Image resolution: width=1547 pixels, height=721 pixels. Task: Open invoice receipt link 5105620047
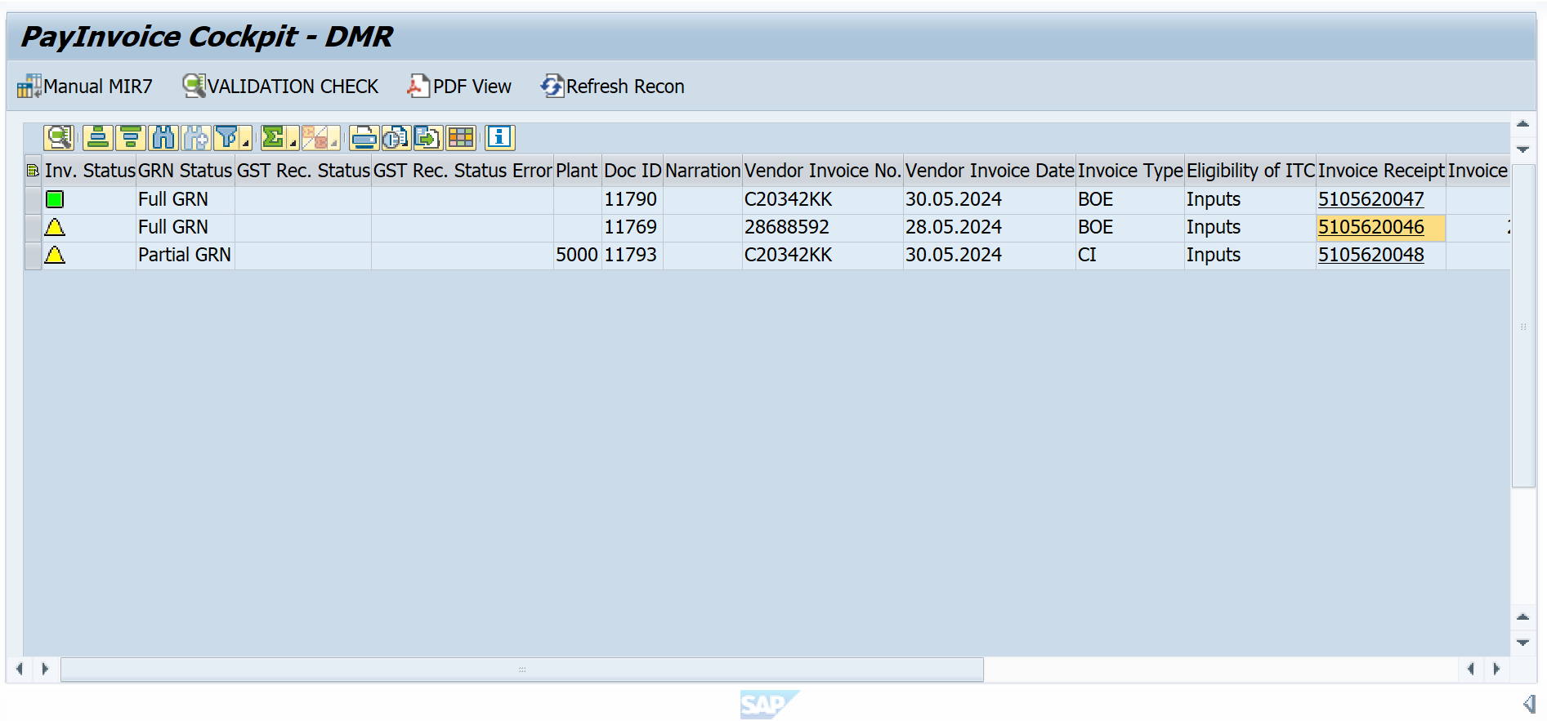(x=1370, y=199)
